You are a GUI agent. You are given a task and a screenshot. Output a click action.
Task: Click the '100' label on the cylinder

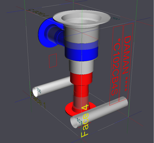click(39, 91)
